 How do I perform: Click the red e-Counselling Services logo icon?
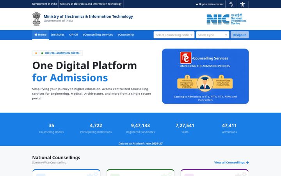coord(186,58)
